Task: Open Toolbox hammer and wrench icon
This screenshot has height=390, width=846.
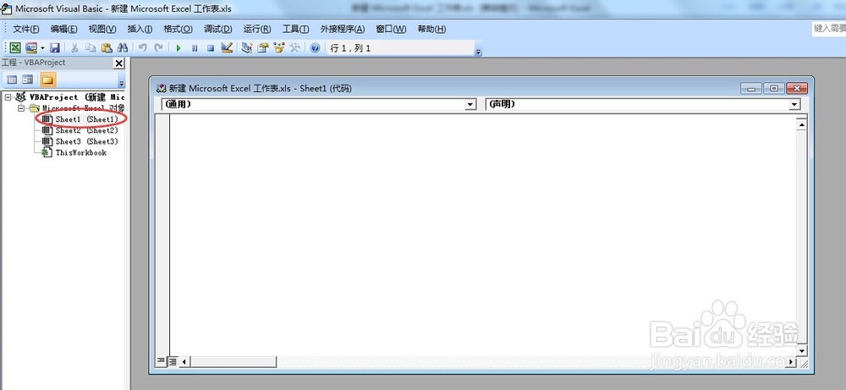Action: click(x=294, y=48)
